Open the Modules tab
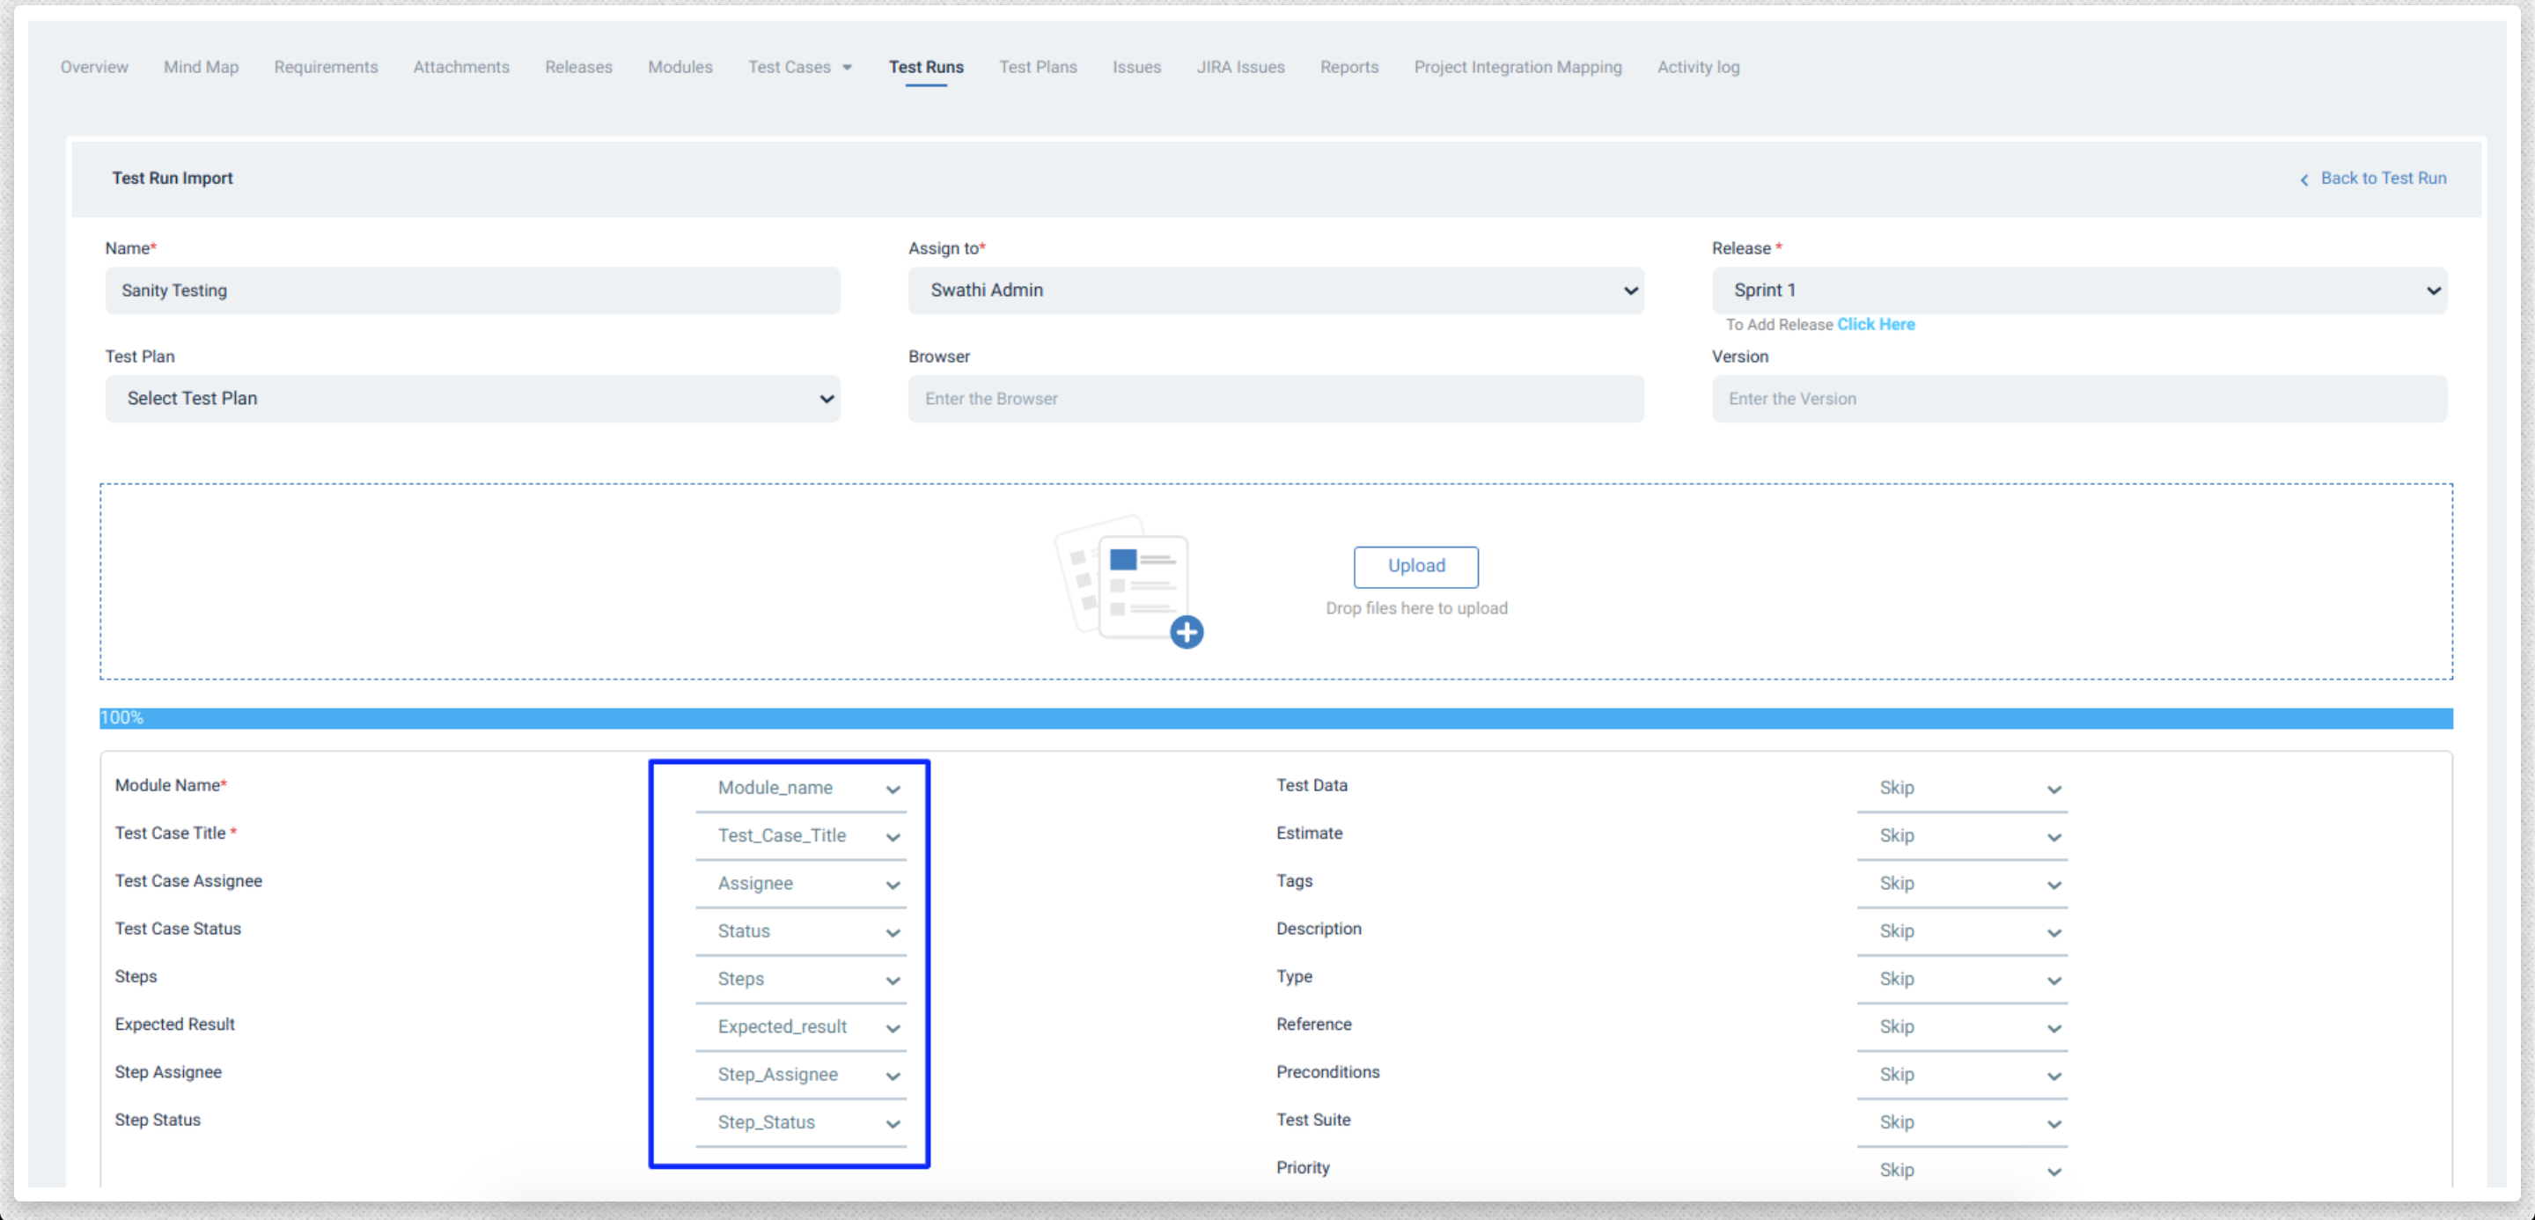The height and width of the screenshot is (1220, 2535). [x=680, y=67]
